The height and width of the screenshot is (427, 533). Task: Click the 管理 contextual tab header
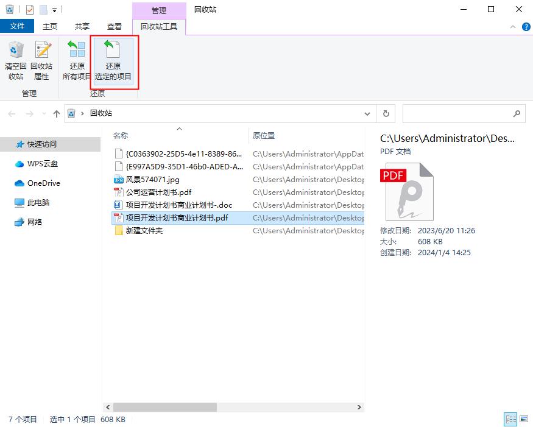[x=159, y=10]
